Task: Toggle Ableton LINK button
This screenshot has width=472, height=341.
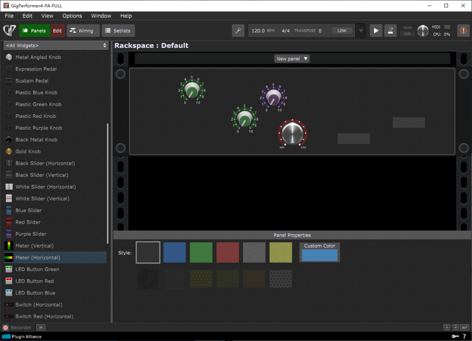Action: pyautogui.click(x=342, y=31)
